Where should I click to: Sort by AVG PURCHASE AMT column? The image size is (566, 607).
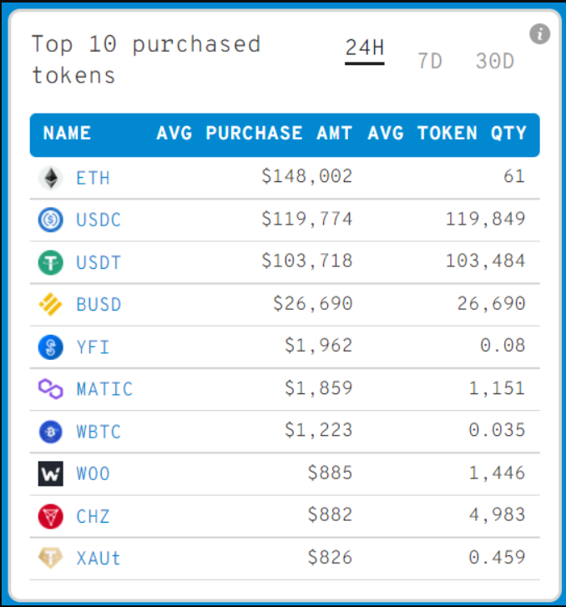(x=255, y=134)
